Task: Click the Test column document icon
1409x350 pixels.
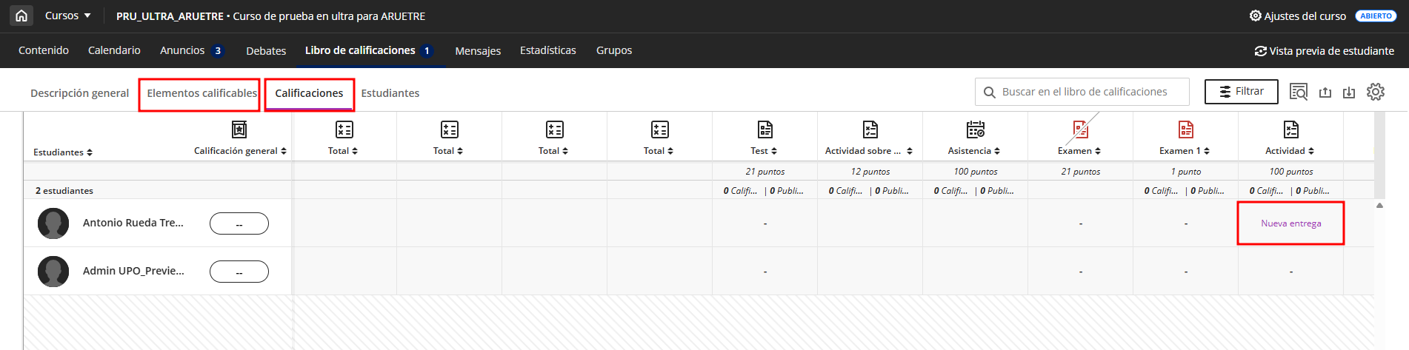Action: [765, 129]
